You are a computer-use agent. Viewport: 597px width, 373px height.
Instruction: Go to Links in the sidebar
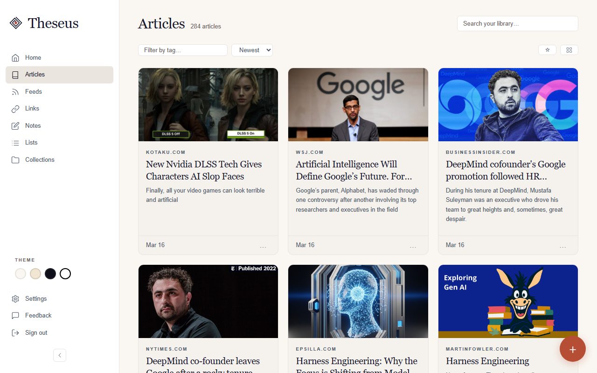pos(59,109)
